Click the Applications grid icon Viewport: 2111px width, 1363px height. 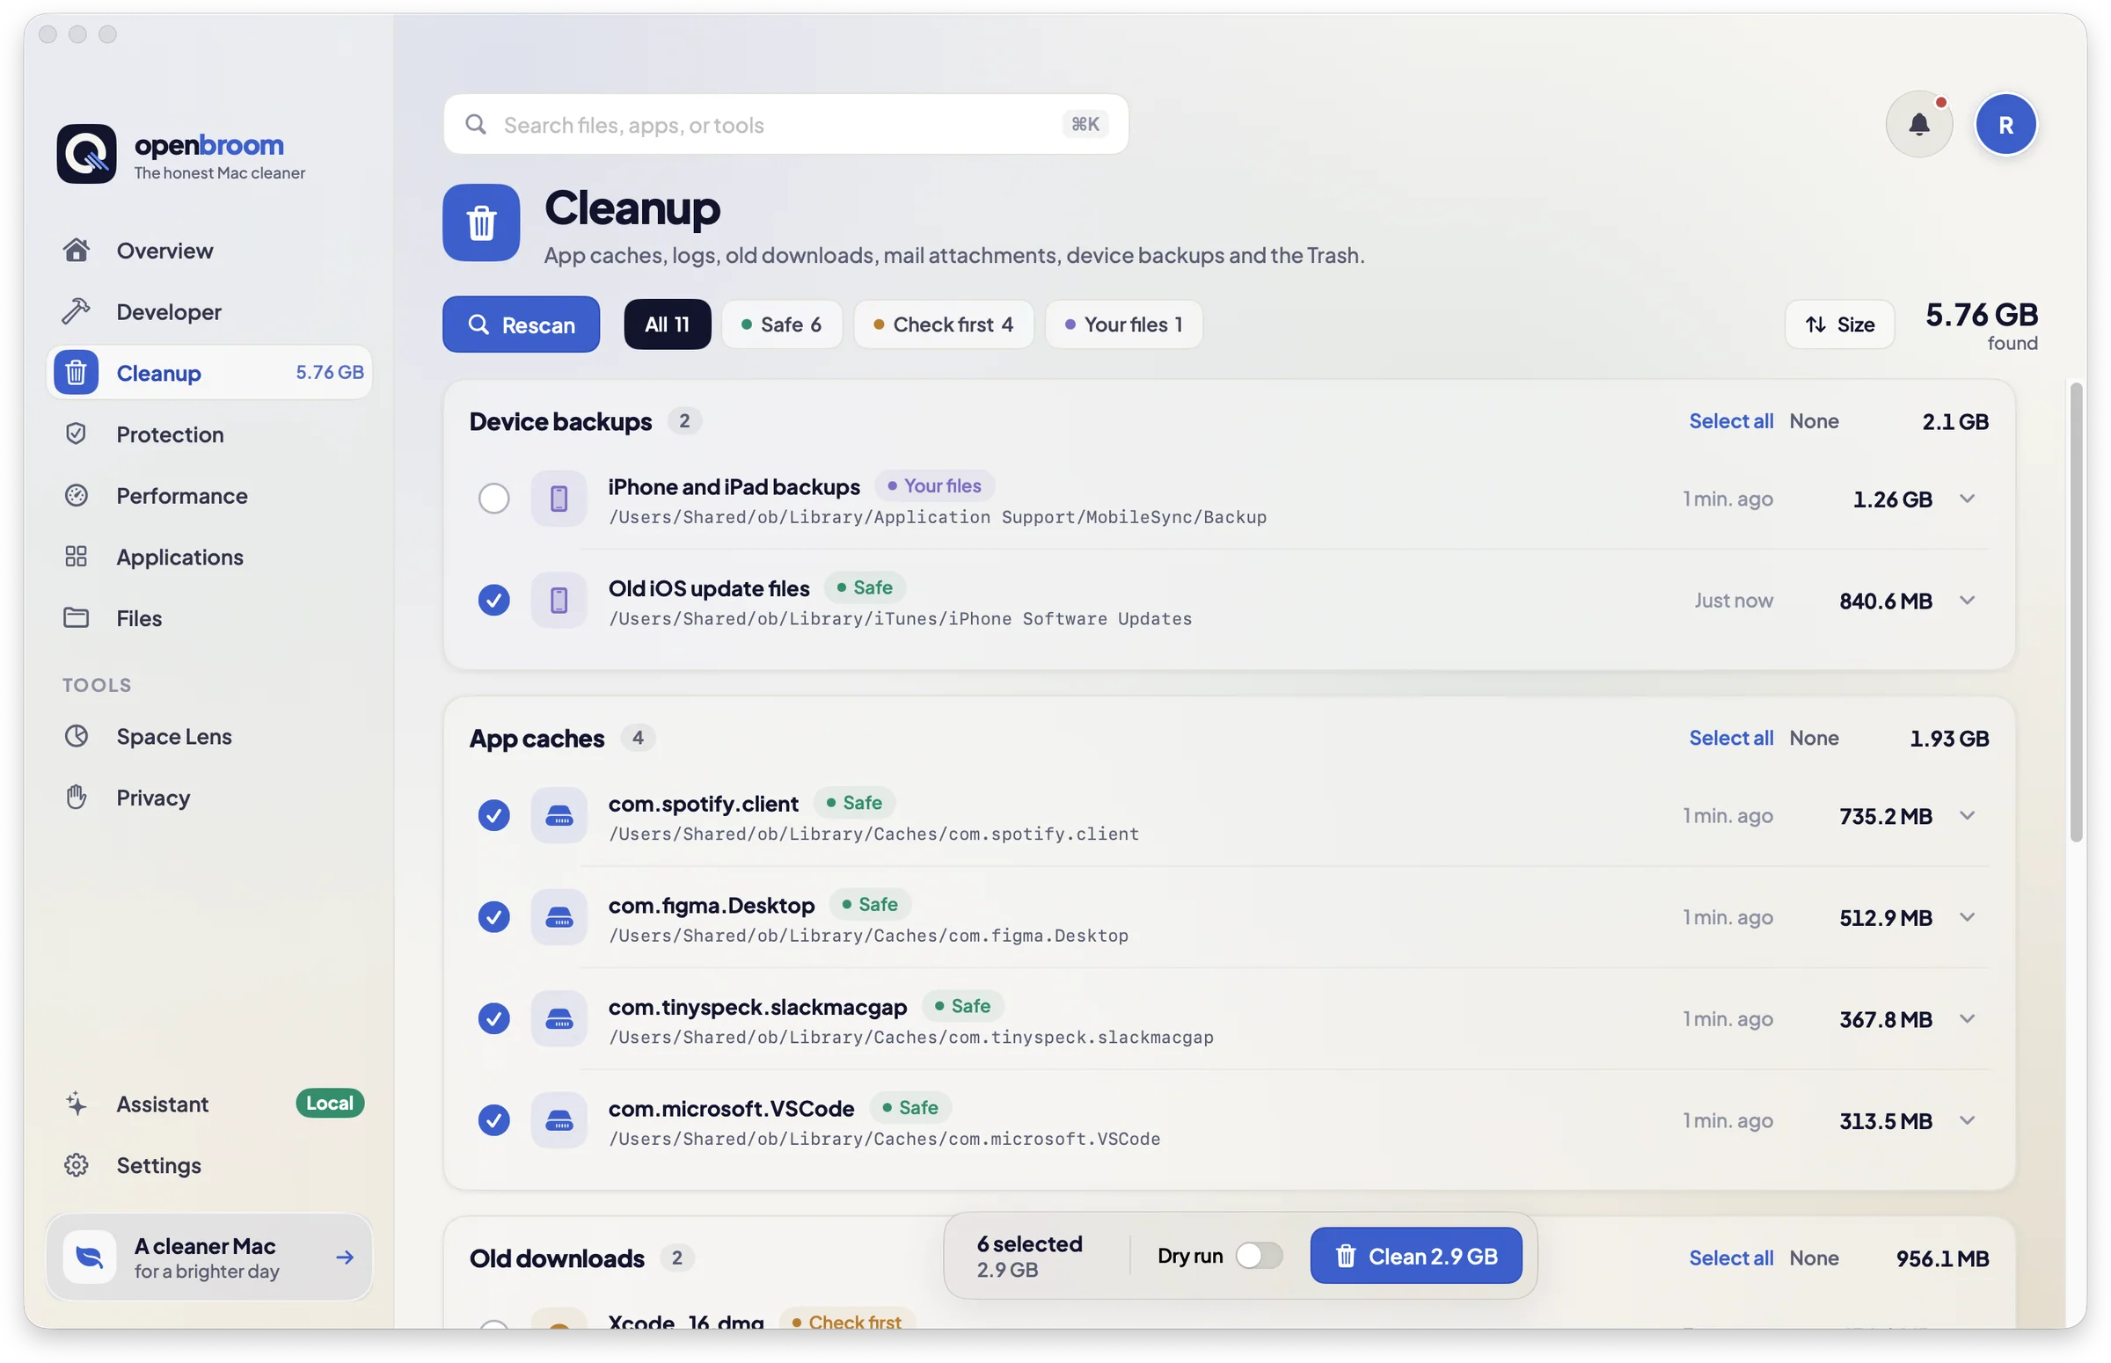[77, 557]
